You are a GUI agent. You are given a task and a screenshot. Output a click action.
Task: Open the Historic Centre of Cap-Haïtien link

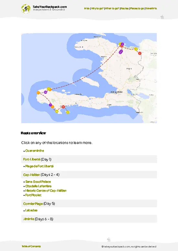point(46,191)
